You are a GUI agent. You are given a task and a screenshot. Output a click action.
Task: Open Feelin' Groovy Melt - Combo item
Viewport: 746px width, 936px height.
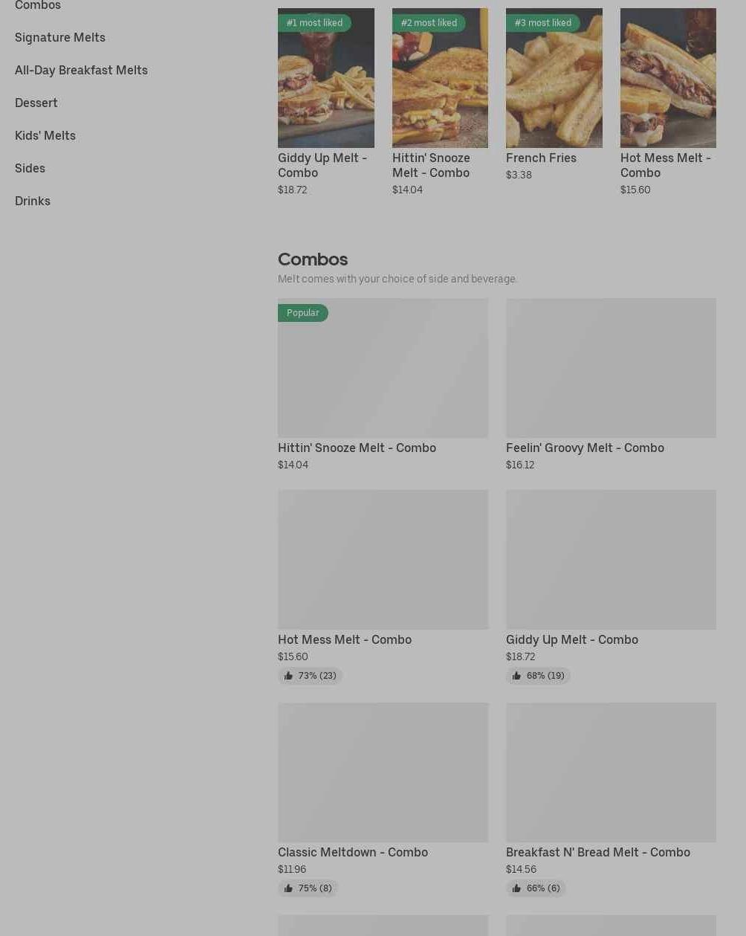(585, 448)
